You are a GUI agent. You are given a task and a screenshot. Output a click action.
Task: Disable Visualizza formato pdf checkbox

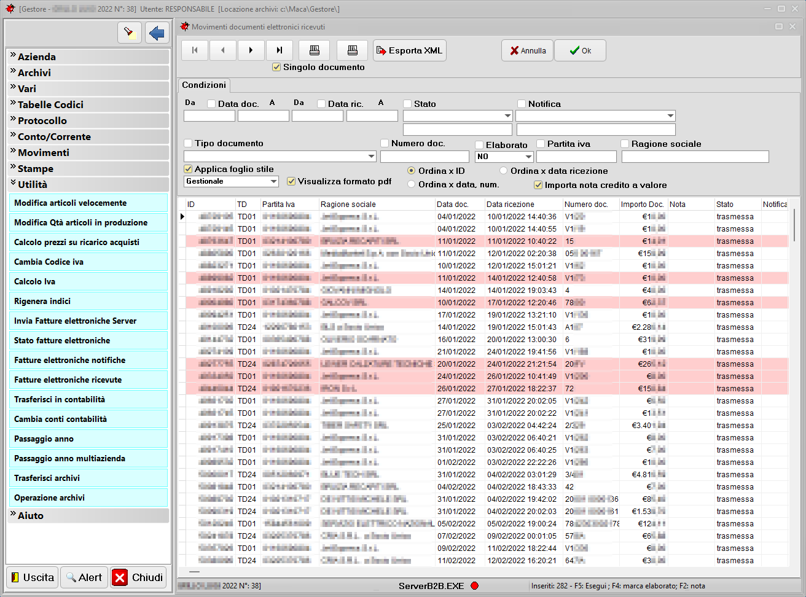(x=292, y=182)
